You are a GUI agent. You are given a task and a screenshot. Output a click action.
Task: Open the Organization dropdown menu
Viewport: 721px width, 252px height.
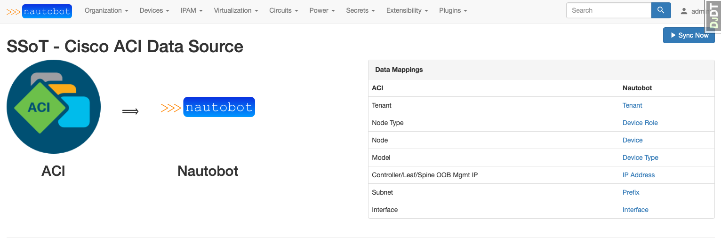(x=106, y=10)
